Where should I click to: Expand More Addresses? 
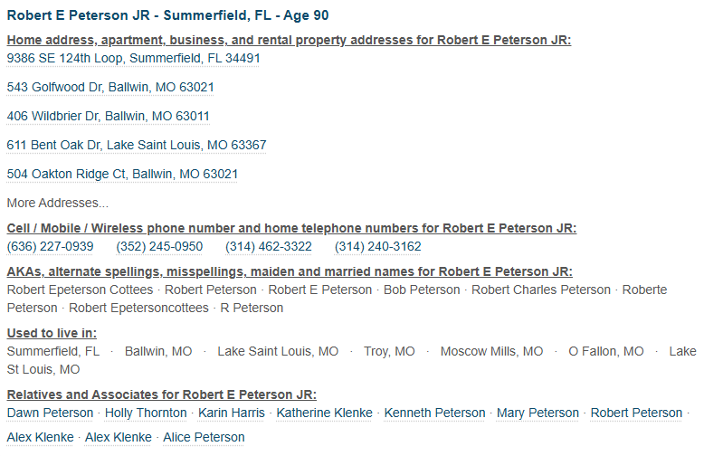tap(58, 203)
